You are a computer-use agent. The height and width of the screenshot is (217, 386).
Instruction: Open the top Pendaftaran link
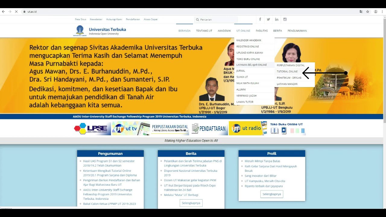coord(133,19)
